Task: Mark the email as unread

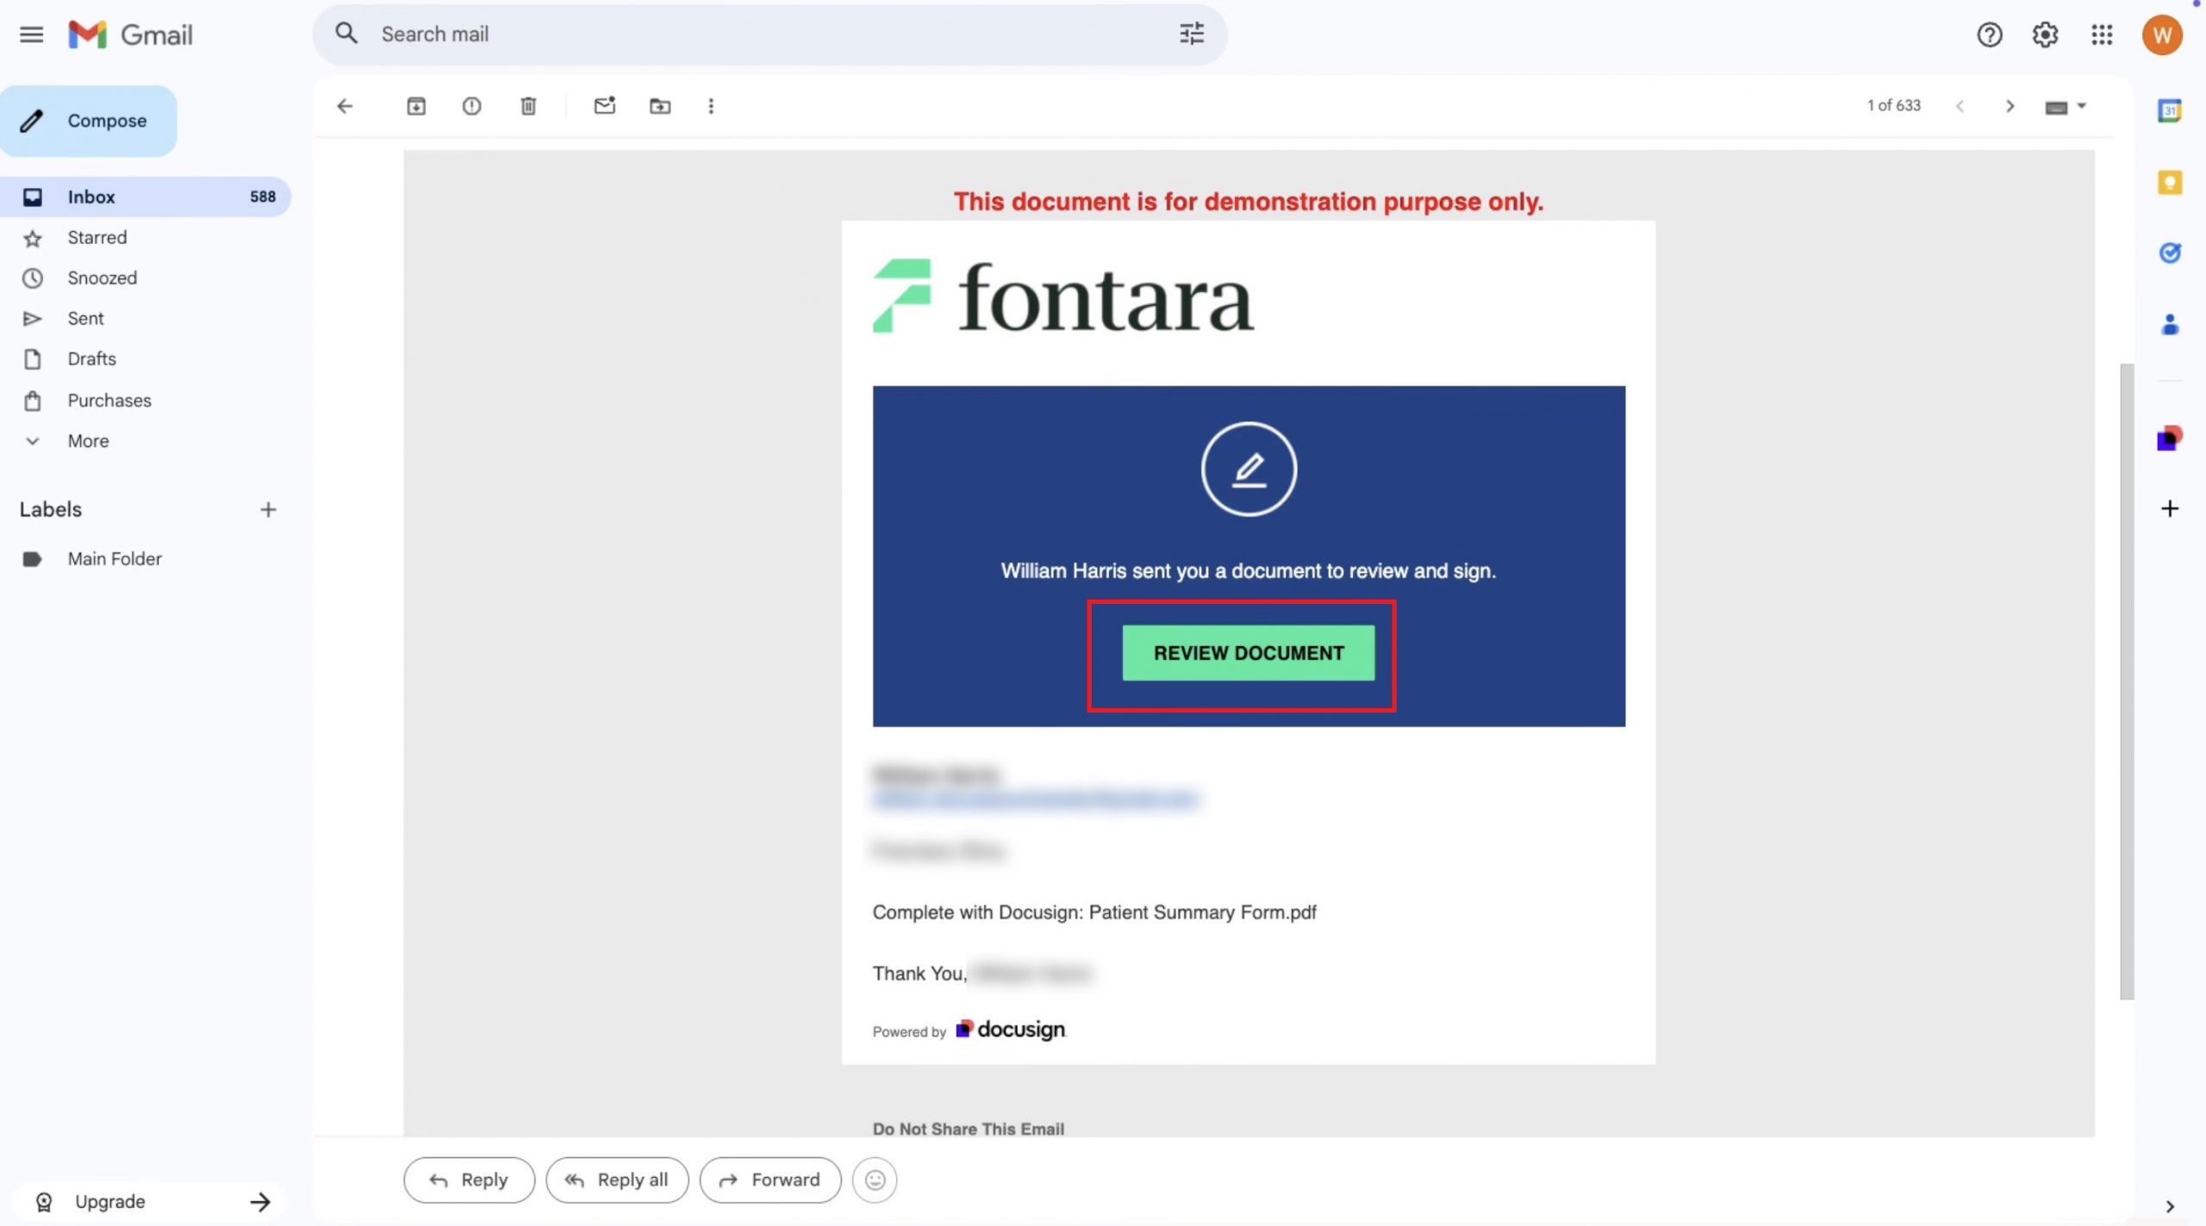Action: [x=605, y=106]
